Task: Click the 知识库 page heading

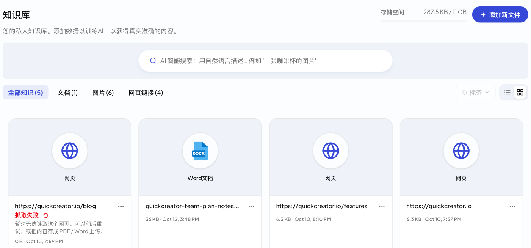Action: (x=16, y=15)
